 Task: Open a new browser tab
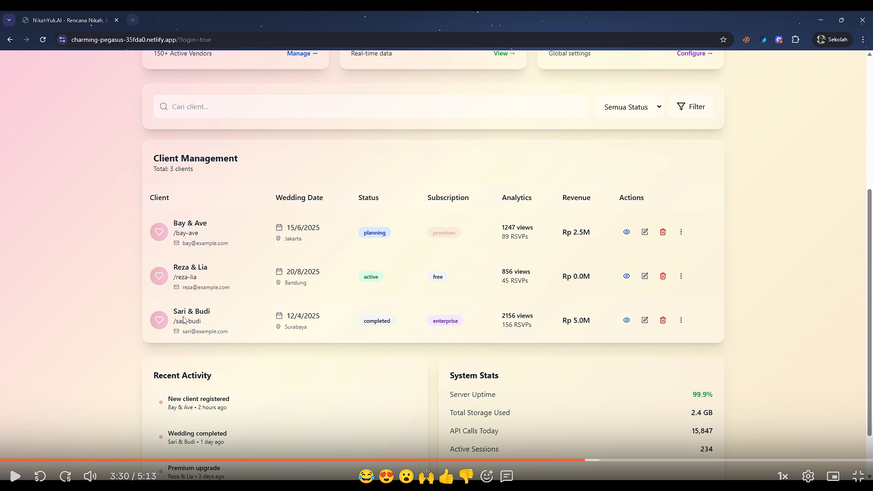pos(133,20)
